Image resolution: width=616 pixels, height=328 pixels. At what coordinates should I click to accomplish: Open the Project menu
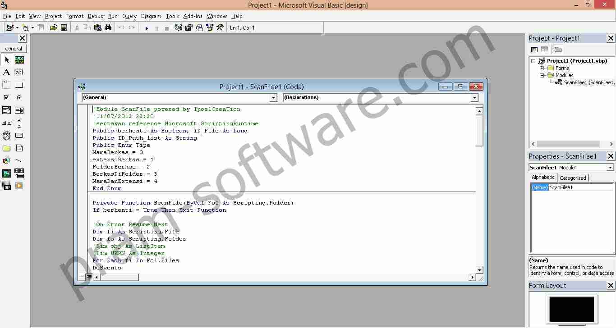53,16
